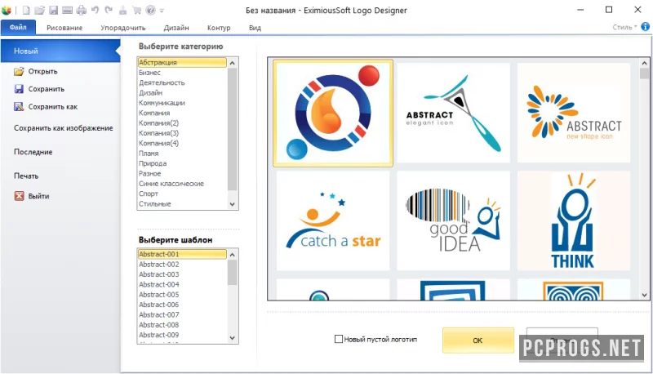Click the blue info icon near Стиль
This screenshot has height=374, width=653.
[x=645, y=27]
